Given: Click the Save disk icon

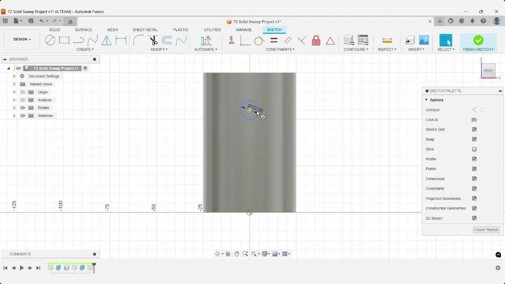Looking at the screenshot, I should click(x=31, y=21).
